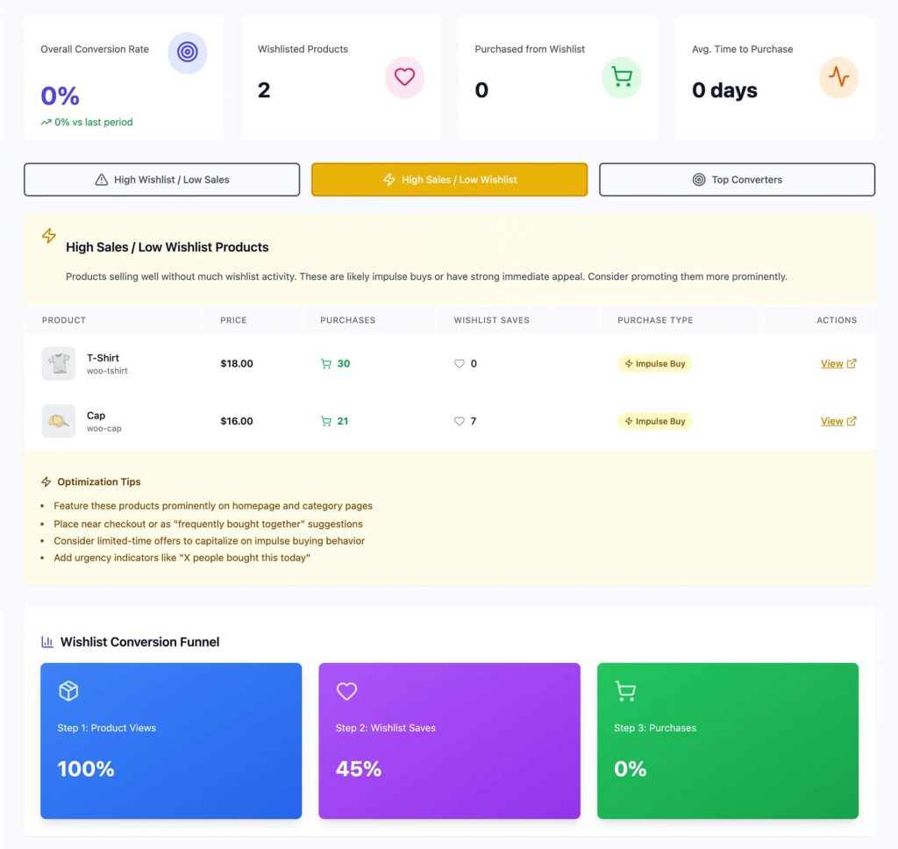Click the lightning bolt icon next to Optimization Tips
The height and width of the screenshot is (849, 898).
[46, 481]
